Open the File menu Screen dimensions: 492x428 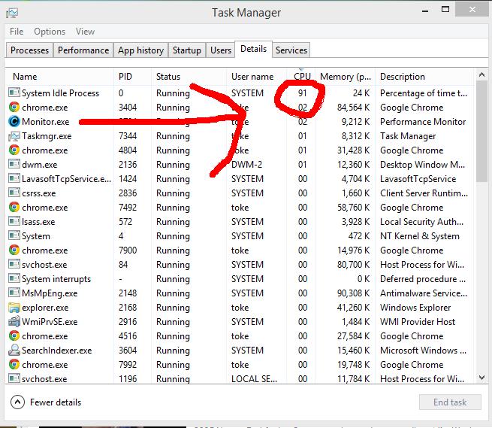coord(17,32)
